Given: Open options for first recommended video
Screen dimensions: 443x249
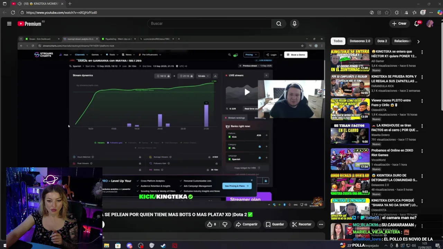Looking at the screenshot, I should [x=422, y=52].
